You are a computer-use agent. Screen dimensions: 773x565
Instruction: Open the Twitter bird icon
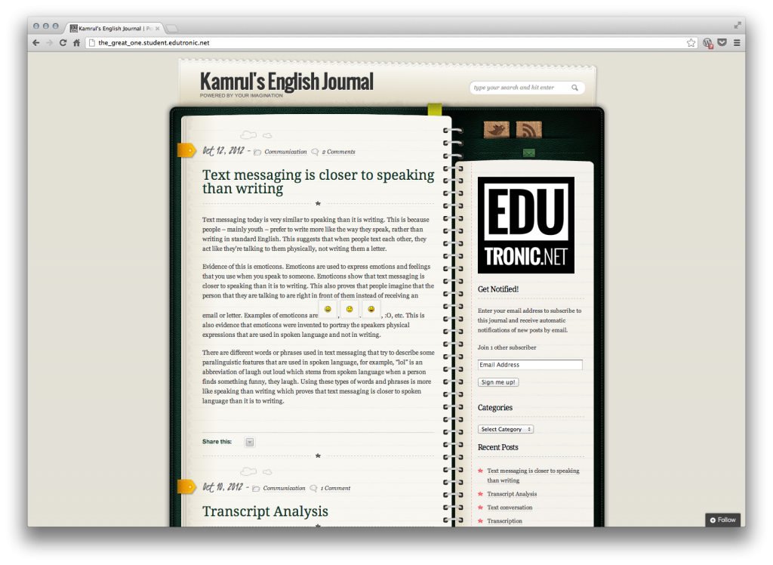tap(497, 130)
